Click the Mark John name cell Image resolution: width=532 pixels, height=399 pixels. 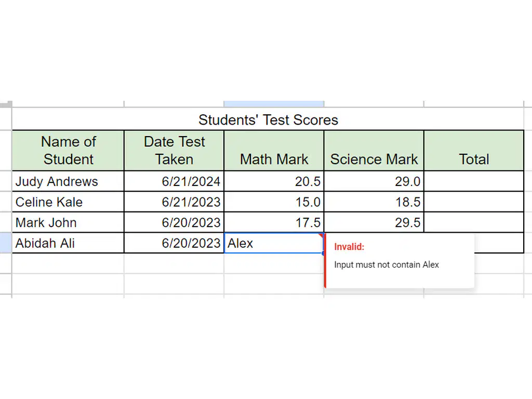point(68,222)
